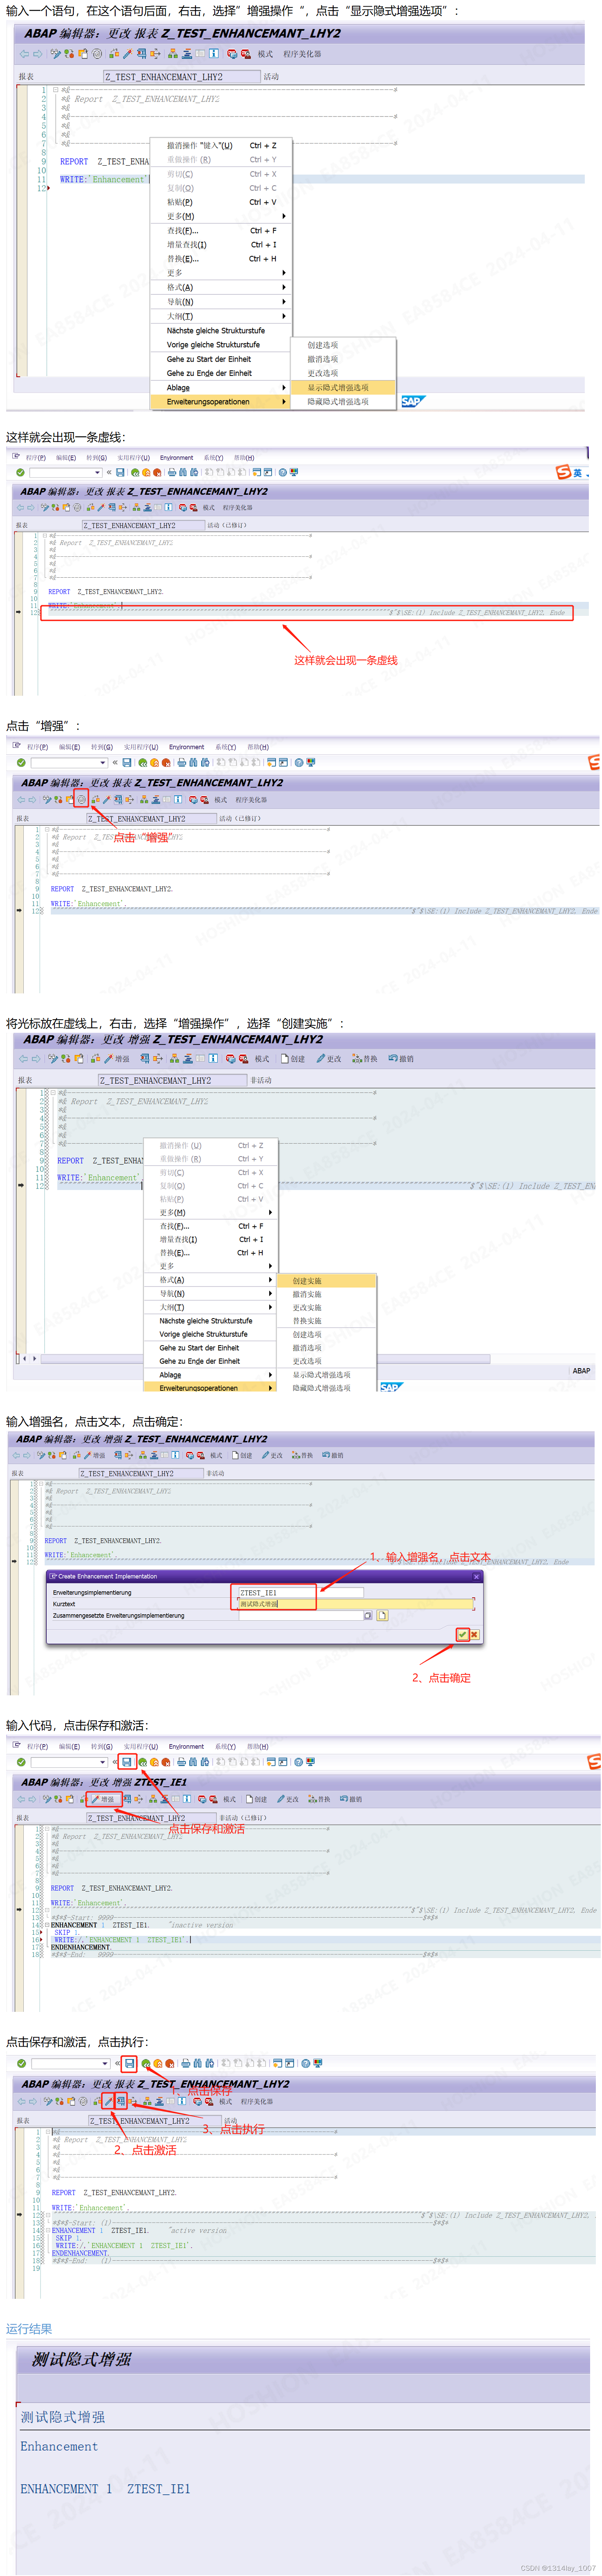
Task: Expand Erweiterungsoperationen submenu with 显示隐式增强选项 highlighted
Action: 220,402
